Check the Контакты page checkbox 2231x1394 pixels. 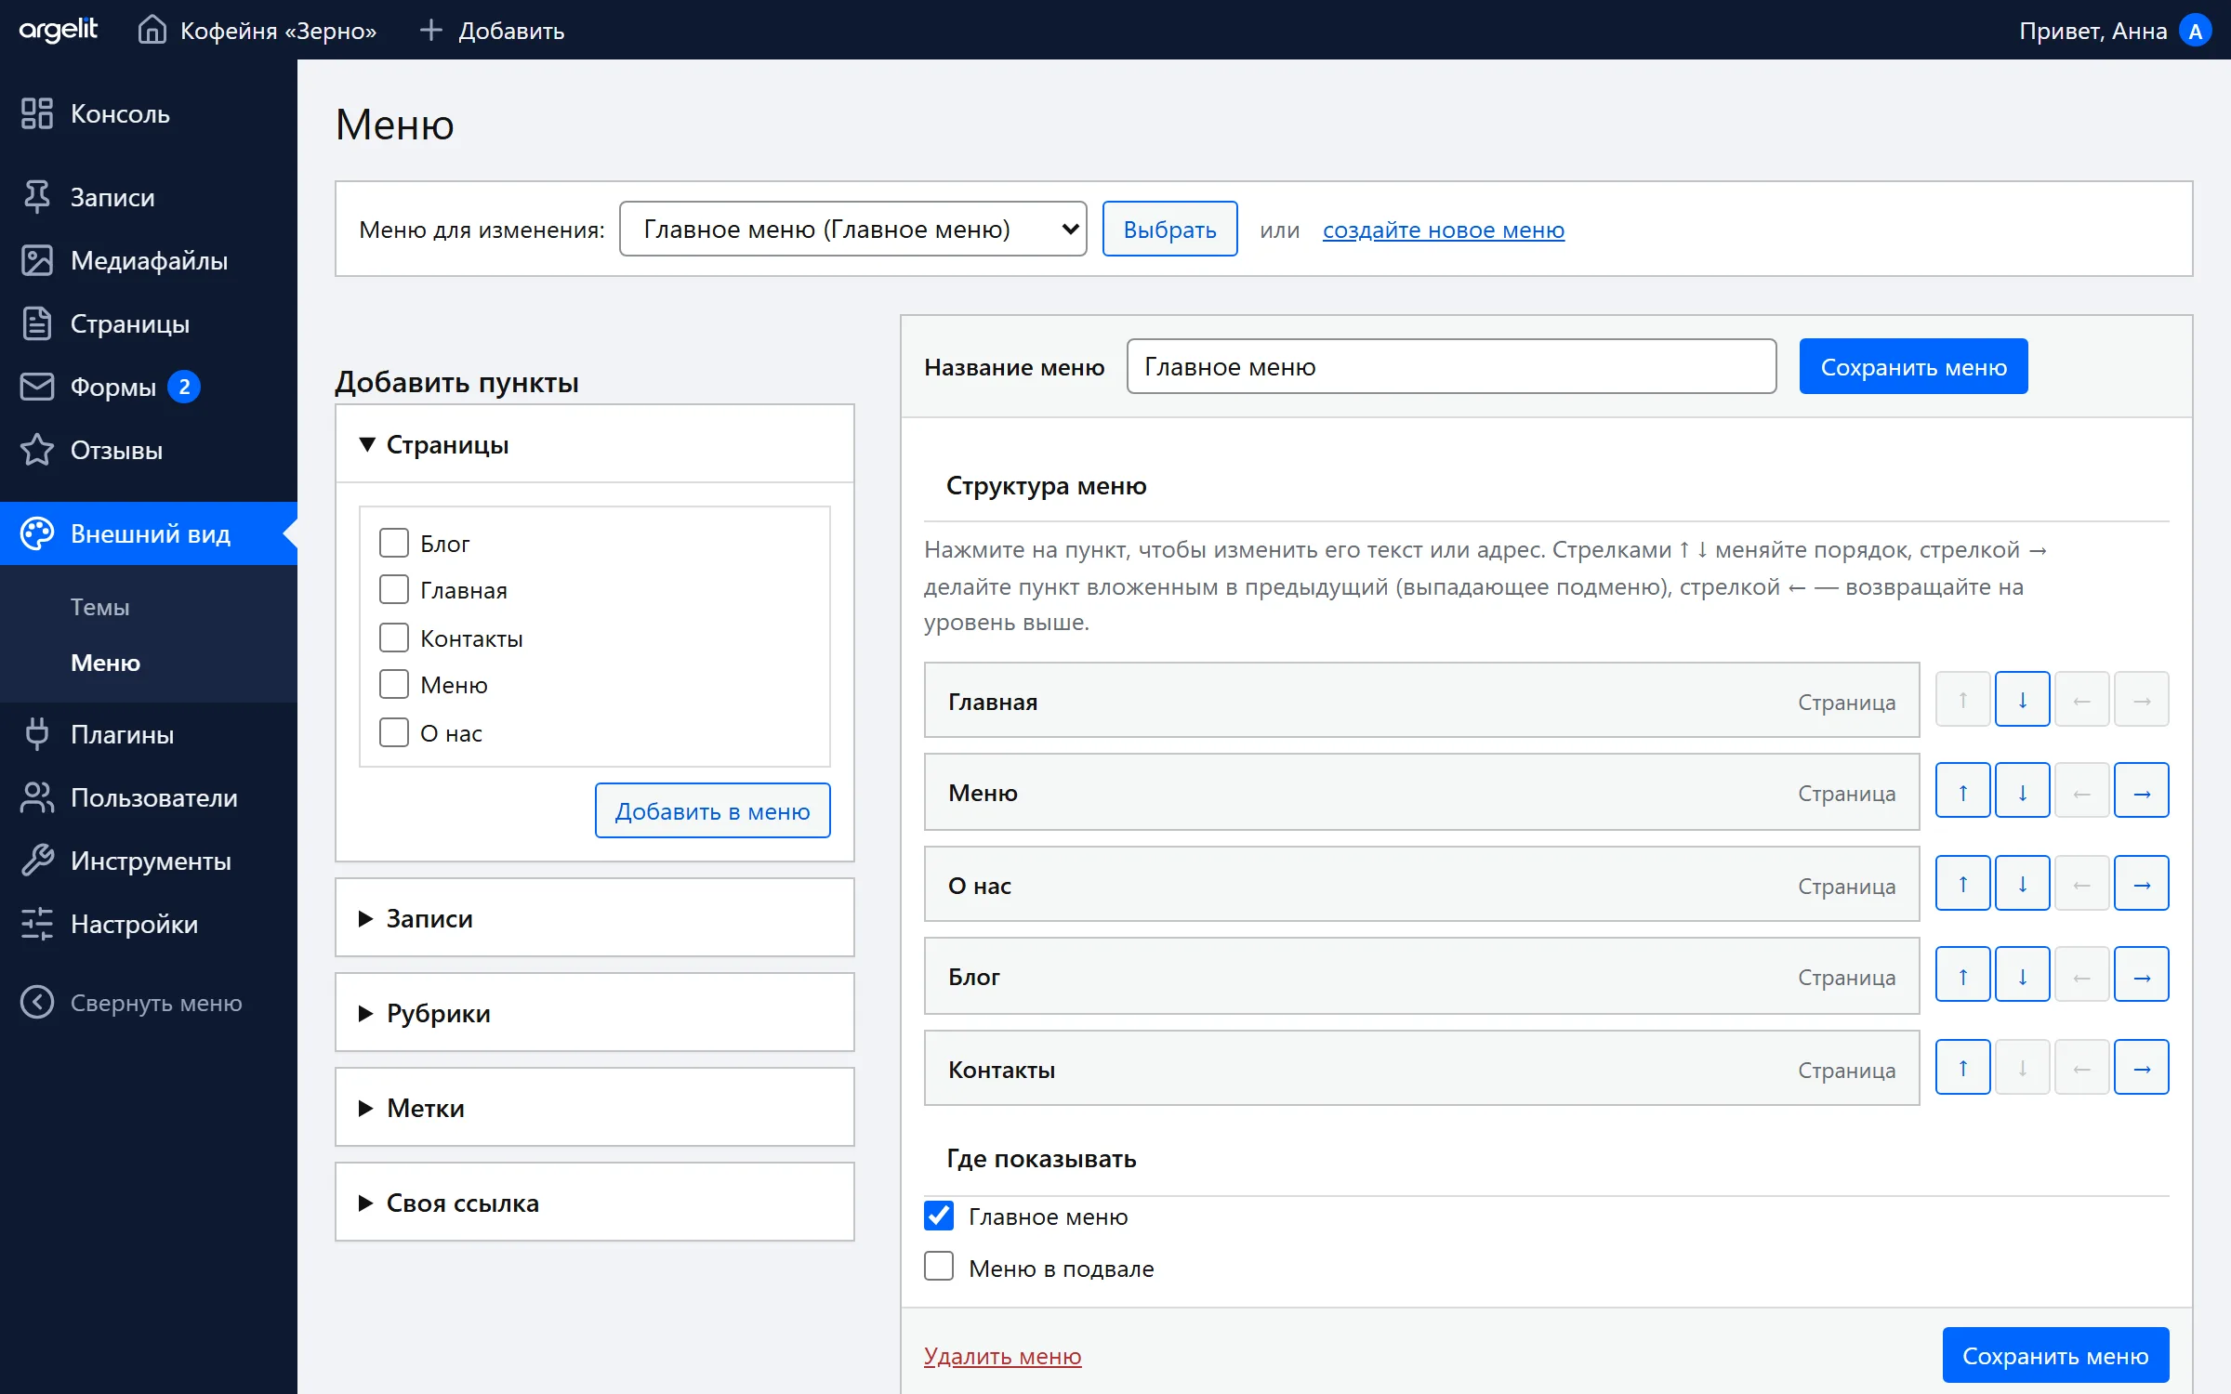tap(394, 638)
